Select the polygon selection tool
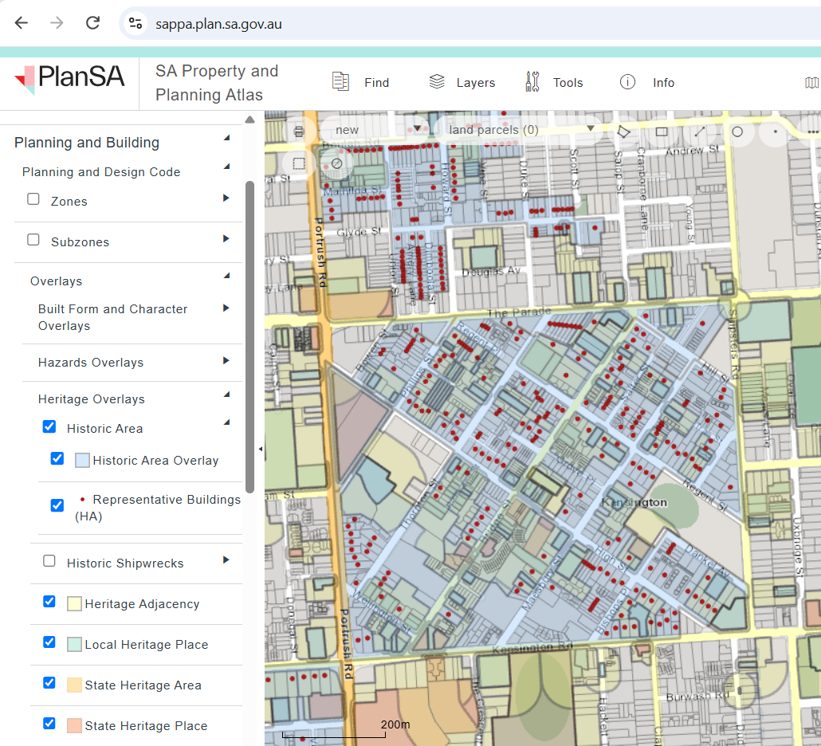This screenshot has width=821, height=746. [623, 132]
